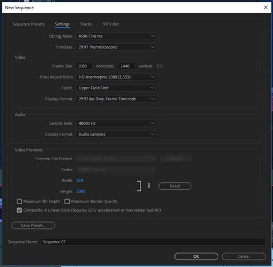The image size is (273, 267).
Task: Expand the audio Display Format dropdown
Action: tap(116, 134)
